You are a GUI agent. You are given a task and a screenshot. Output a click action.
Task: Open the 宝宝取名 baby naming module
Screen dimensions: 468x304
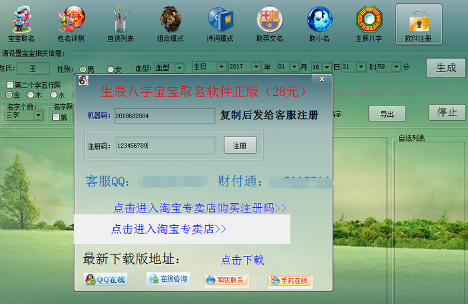click(21, 25)
